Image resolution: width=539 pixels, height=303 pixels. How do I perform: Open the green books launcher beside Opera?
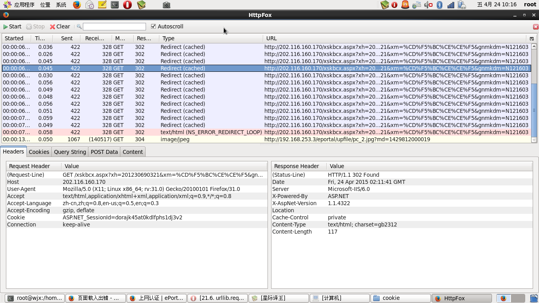(x=141, y=5)
